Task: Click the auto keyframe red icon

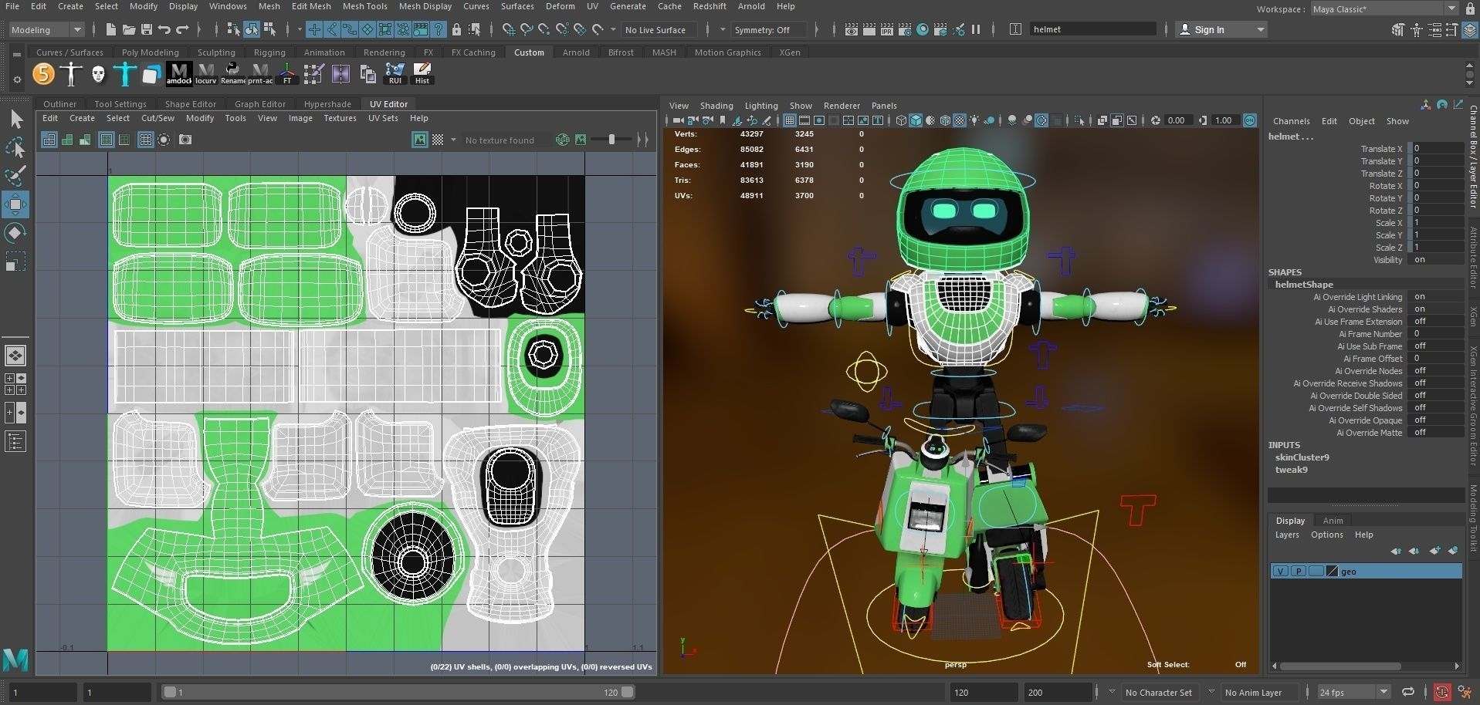Action: coord(1441,692)
